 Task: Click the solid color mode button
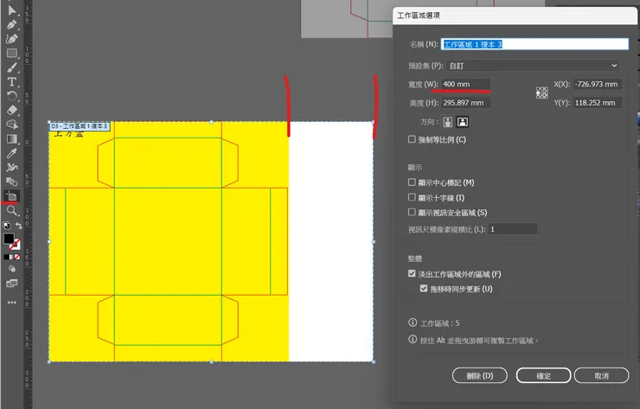pyautogui.click(x=7, y=257)
